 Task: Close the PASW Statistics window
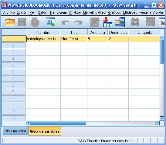click(x=161, y=5)
